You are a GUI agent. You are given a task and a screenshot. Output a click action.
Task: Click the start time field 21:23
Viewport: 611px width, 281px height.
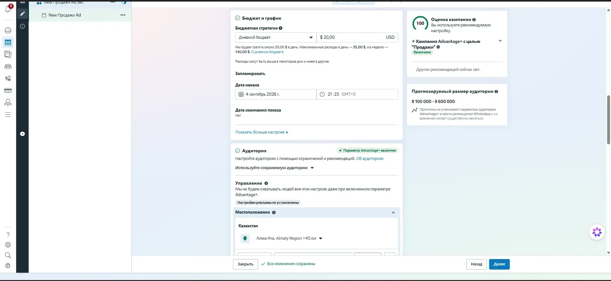click(357, 94)
